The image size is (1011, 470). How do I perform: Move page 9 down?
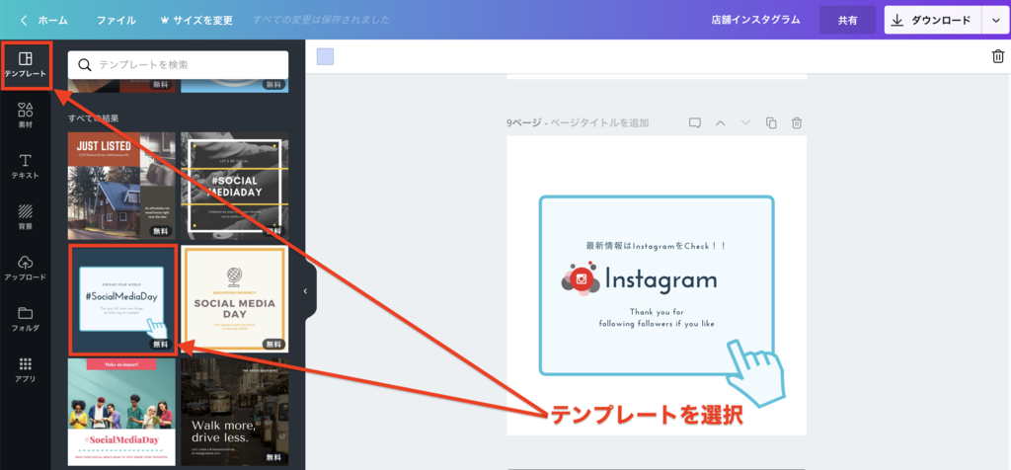pos(746,122)
